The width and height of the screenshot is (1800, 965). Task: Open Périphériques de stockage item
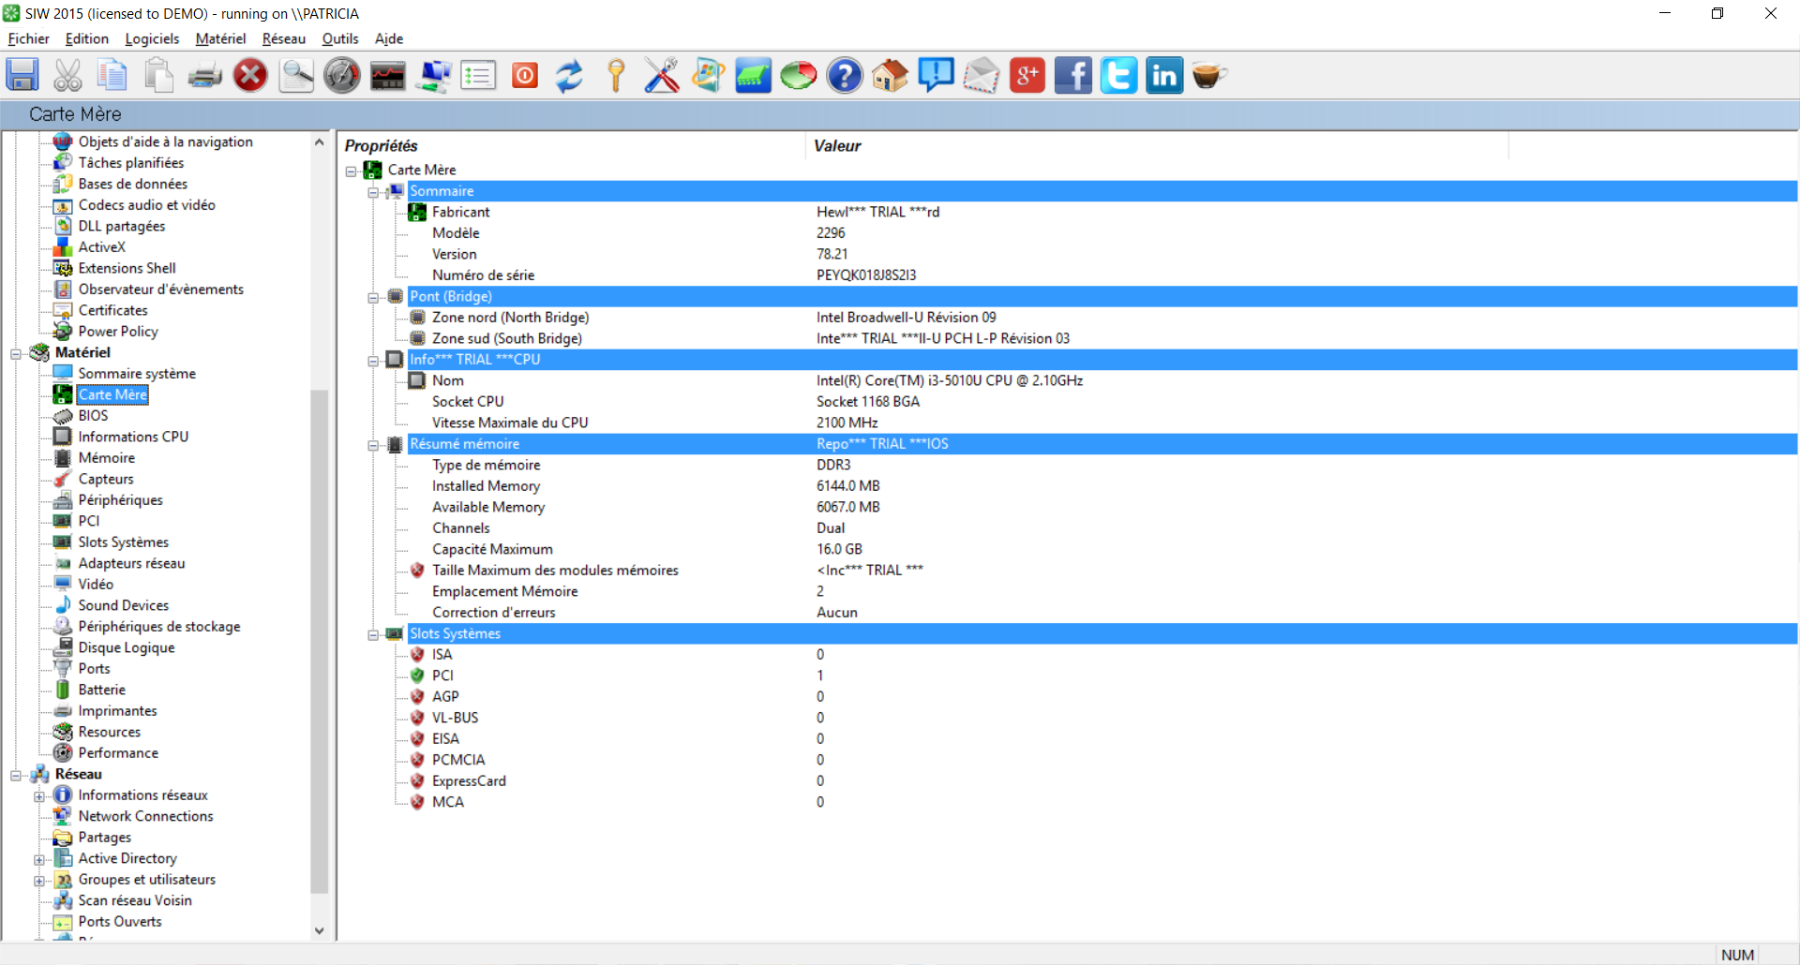159,626
